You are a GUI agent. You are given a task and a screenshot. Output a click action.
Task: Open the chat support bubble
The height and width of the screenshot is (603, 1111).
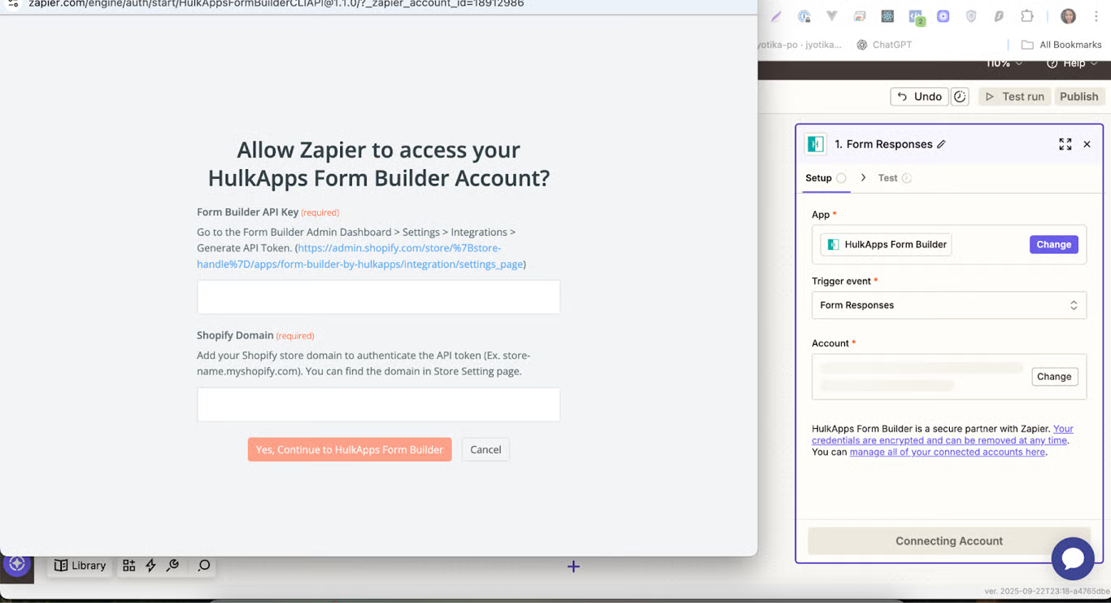pyautogui.click(x=1073, y=558)
